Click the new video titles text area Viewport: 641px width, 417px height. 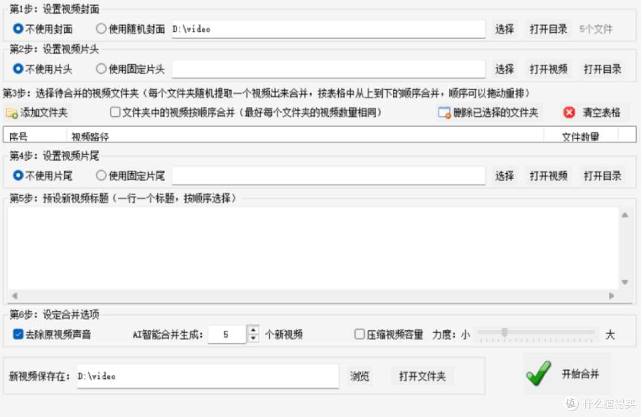pos(313,249)
